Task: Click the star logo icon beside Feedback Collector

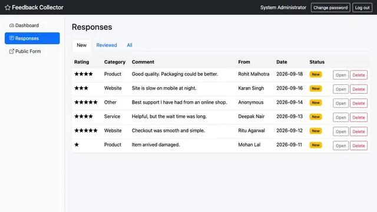Action: [x=8, y=8]
